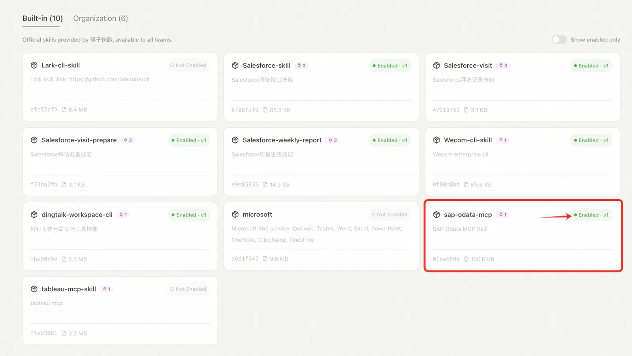Open the Lark-cli-skill skill title
Image resolution: width=632 pixels, height=356 pixels.
click(x=60, y=65)
